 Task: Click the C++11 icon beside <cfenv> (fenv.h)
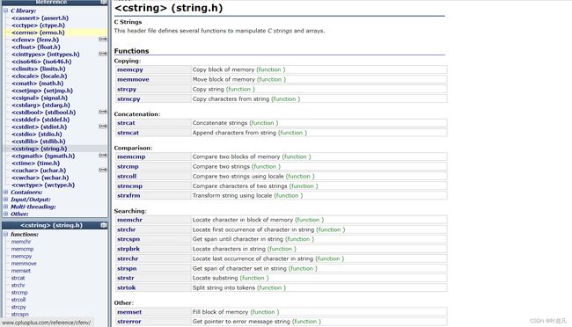103,40
